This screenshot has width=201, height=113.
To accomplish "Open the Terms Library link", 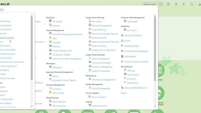I will coord(58,93).
